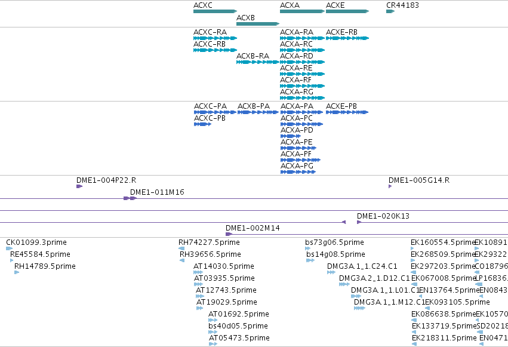508x347 pixels.
Task: Select the DMG3A.1_1.M12.C1 feature
Action: point(359,308)
